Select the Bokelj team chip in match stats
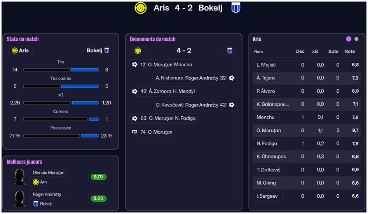Viewport: 368px width, 214px height. coord(98,51)
